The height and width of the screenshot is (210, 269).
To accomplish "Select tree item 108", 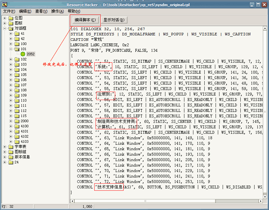I will click(x=24, y=90).
